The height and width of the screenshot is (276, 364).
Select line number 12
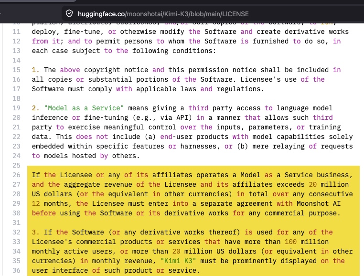click(16, 41)
